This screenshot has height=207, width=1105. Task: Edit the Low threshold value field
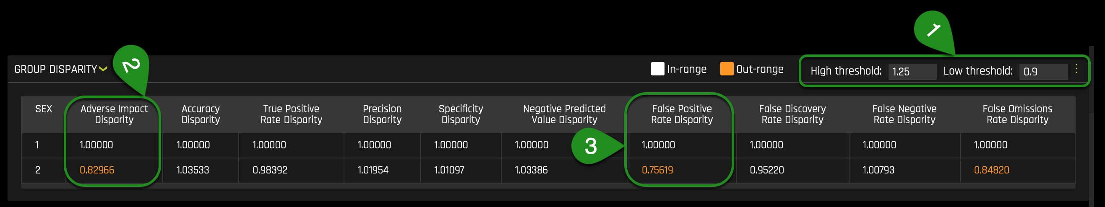tap(1043, 72)
